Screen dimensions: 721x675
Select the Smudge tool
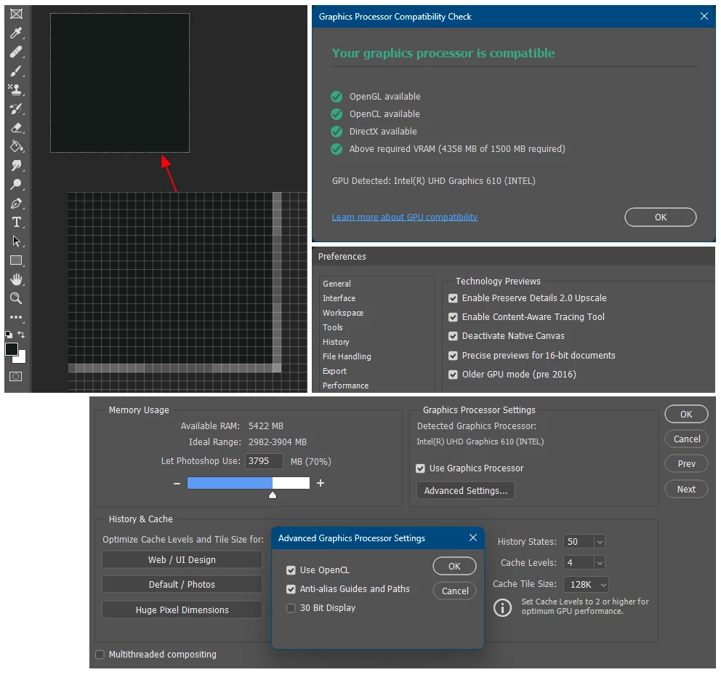tap(16, 165)
